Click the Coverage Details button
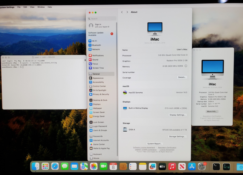 coord(182,77)
